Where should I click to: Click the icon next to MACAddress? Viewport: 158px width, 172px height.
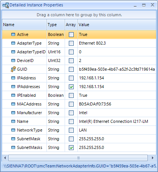pos(13,104)
